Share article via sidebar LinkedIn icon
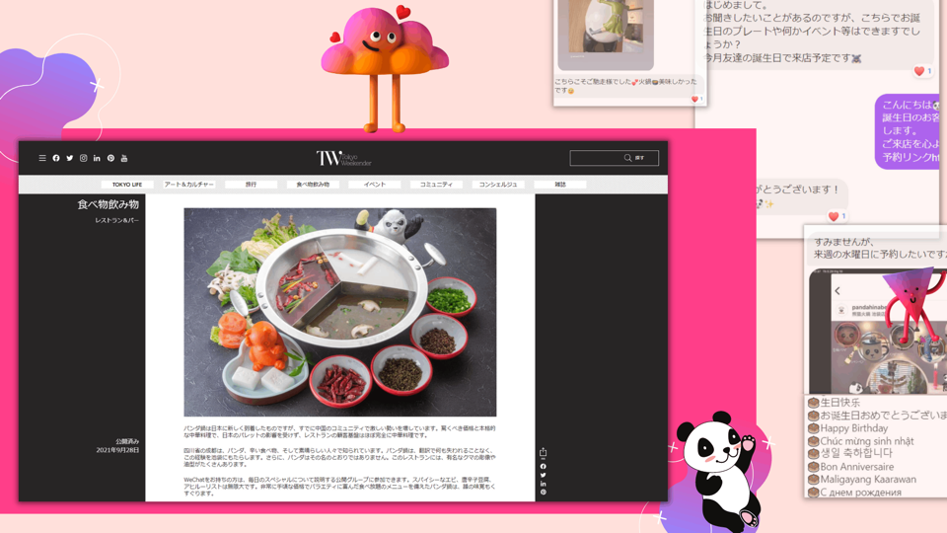 (544, 484)
